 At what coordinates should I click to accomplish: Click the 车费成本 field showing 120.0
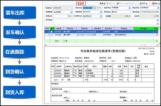click(63, 16)
